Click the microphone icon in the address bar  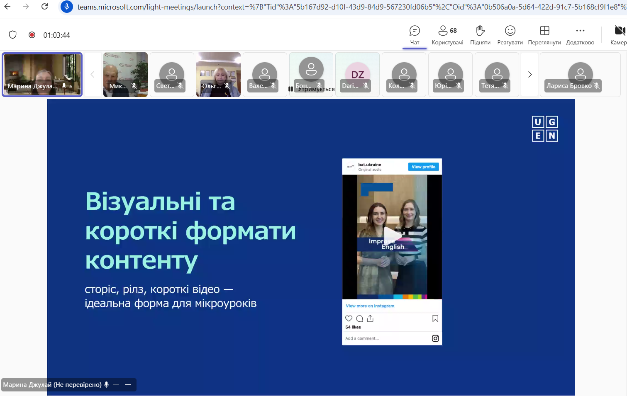click(67, 7)
